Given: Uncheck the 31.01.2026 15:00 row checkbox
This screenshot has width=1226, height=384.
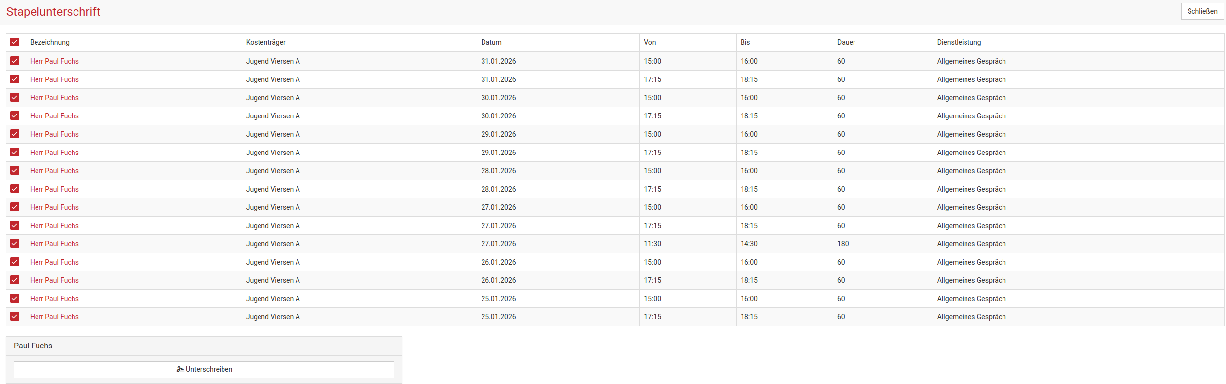Looking at the screenshot, I should click(15, 61).
